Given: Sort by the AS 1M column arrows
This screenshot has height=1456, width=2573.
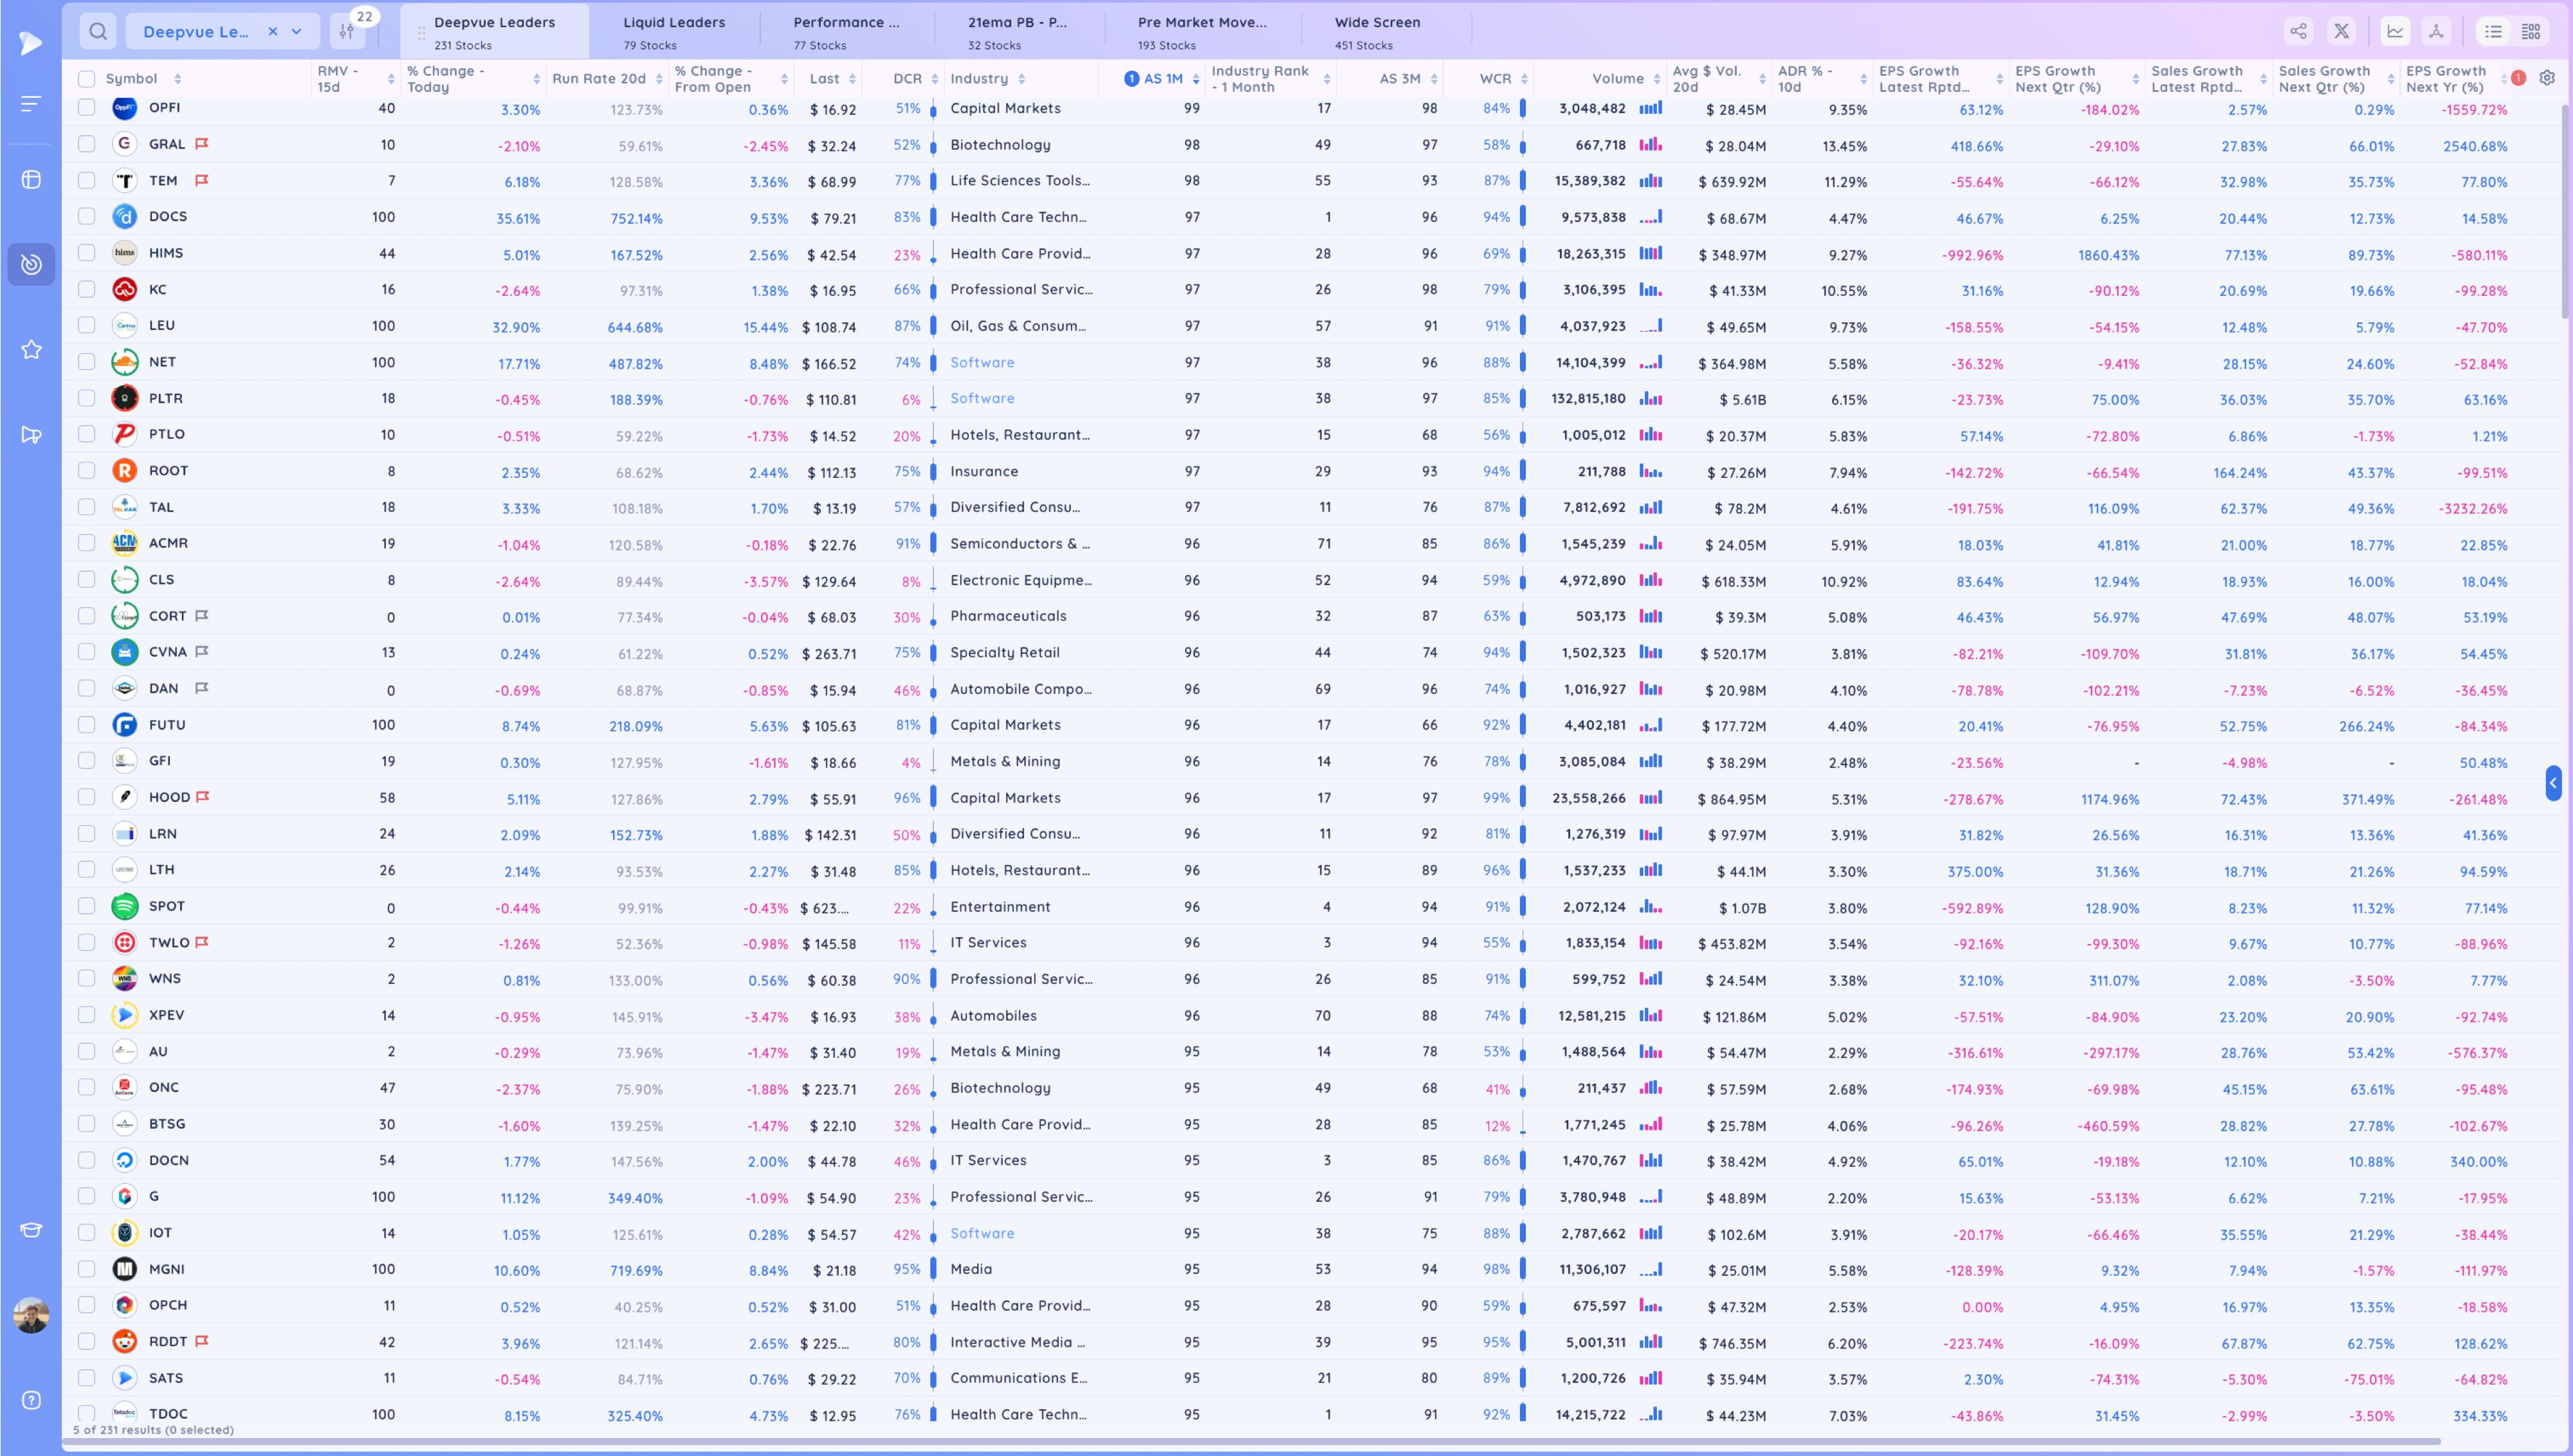Looking at the screenshot, I should [x=1196, y=79].
